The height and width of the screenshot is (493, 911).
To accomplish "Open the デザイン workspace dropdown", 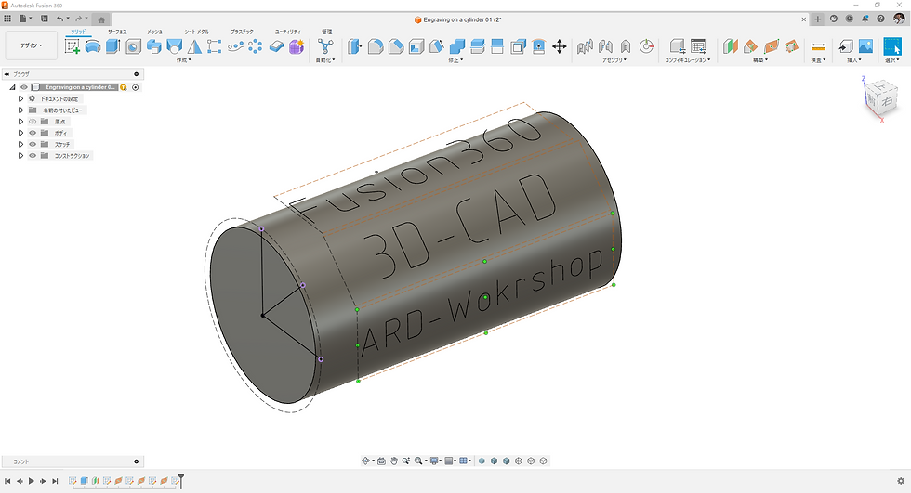I will pyautogui.click(x=32, y=45).
